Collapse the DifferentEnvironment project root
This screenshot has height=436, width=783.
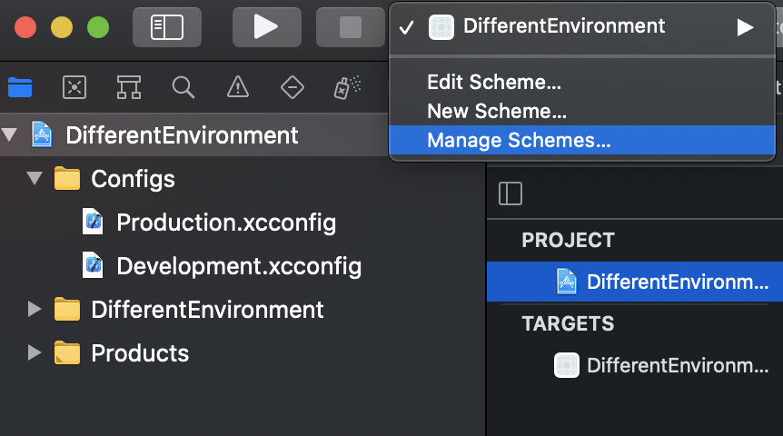coord(10,135)
